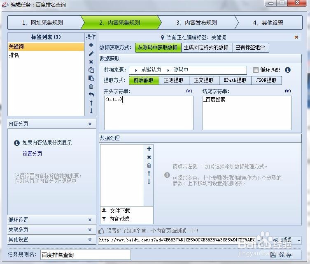Add a data processing step with plus
Image resolution: width=310 pixels, height=264 pixels.
pos(149,149)
